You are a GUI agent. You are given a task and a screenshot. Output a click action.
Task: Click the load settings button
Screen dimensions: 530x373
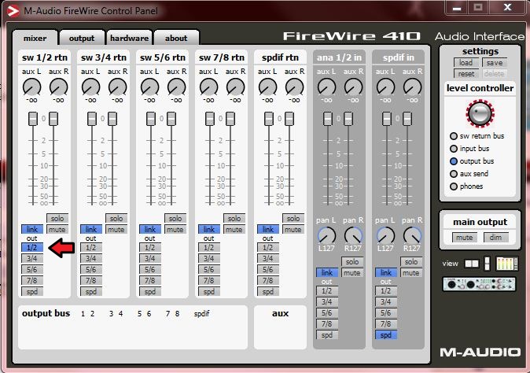click(466, 63)
